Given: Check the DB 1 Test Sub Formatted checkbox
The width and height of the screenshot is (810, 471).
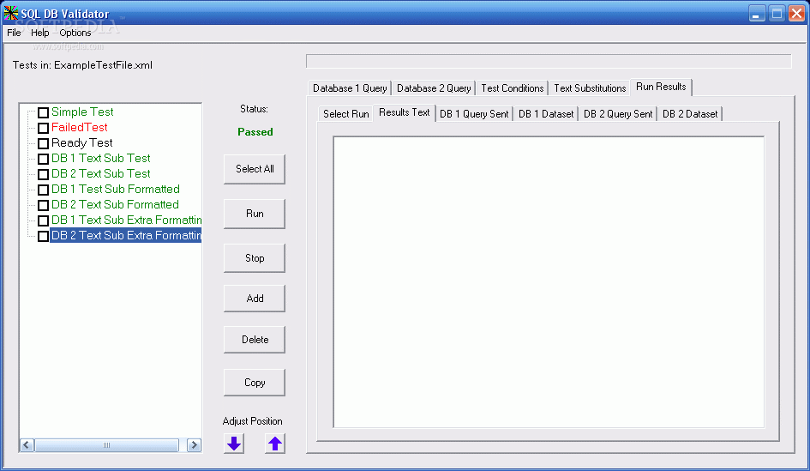Looking at the screenshot, I should tap(44, 190).
